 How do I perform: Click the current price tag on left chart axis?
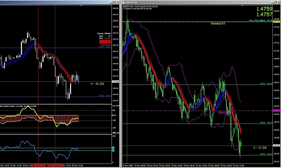115,82
